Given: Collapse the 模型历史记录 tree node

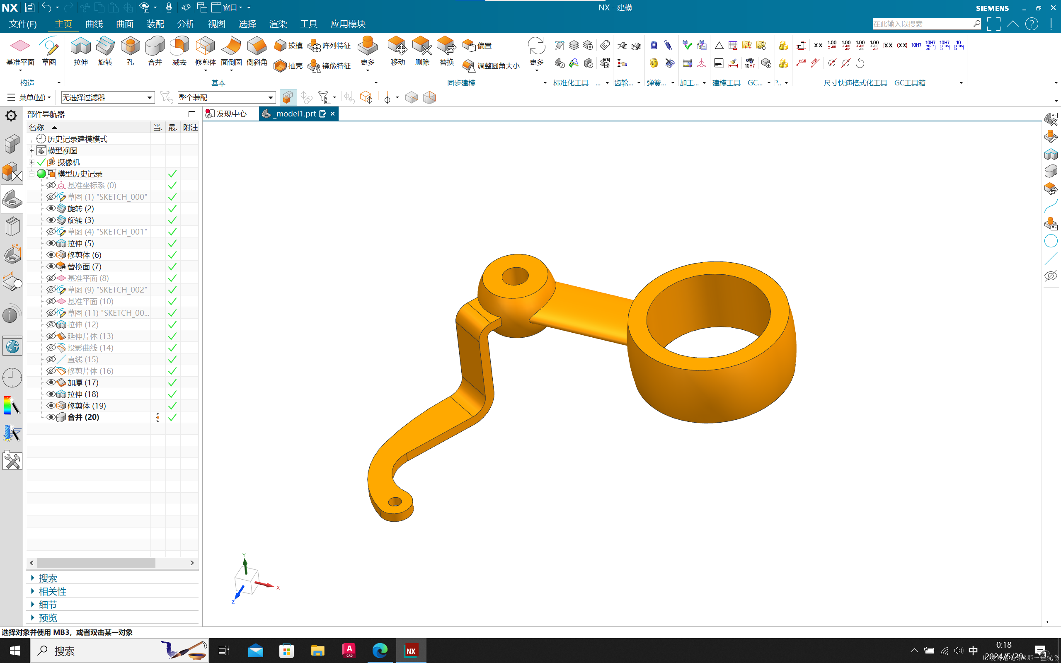Looking at the screenshot, I should [x=31, y=174].
